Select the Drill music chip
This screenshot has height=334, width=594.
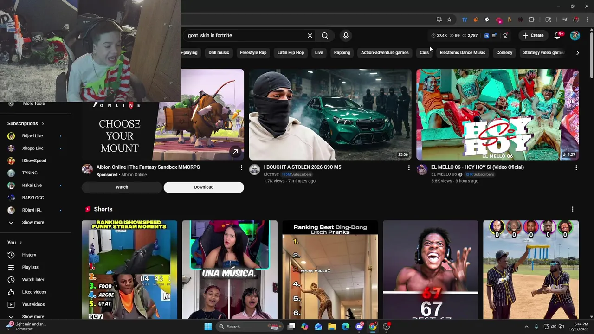219,53
